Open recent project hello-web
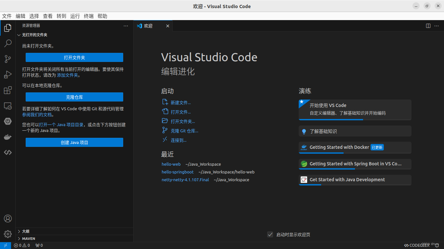 click(x=171, y=164)
